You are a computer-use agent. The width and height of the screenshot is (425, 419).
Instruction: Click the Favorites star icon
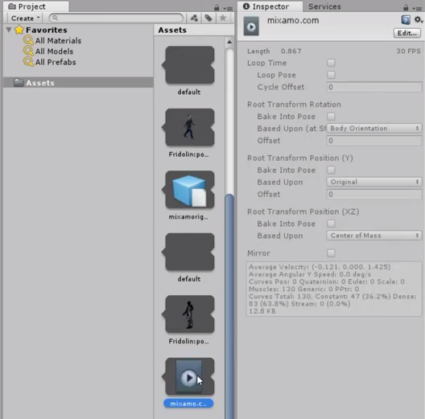[x=19, y=30]
